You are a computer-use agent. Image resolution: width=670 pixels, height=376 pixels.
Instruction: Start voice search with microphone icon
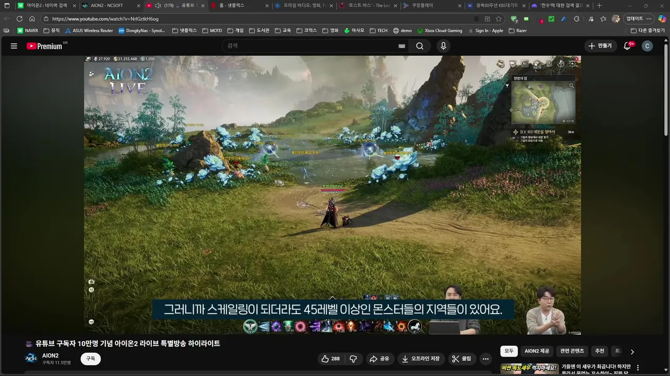[x=443, y=46]
